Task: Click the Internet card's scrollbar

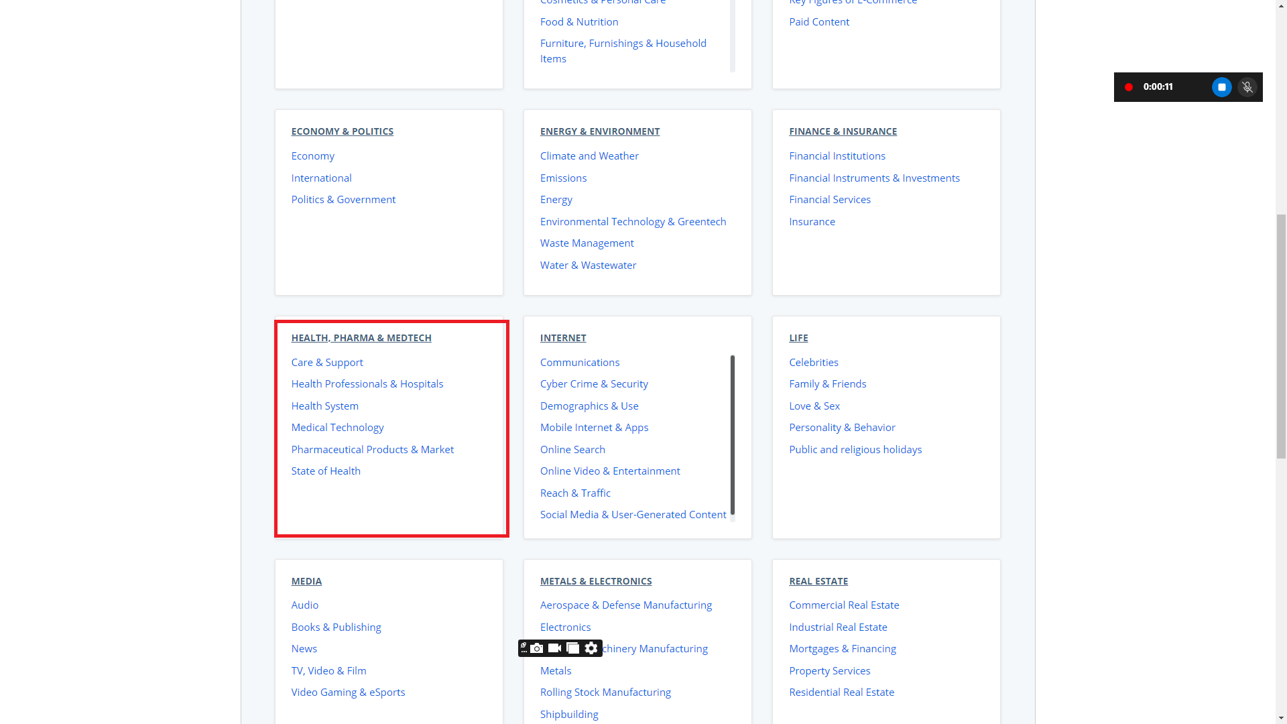Action: [732, 434]
